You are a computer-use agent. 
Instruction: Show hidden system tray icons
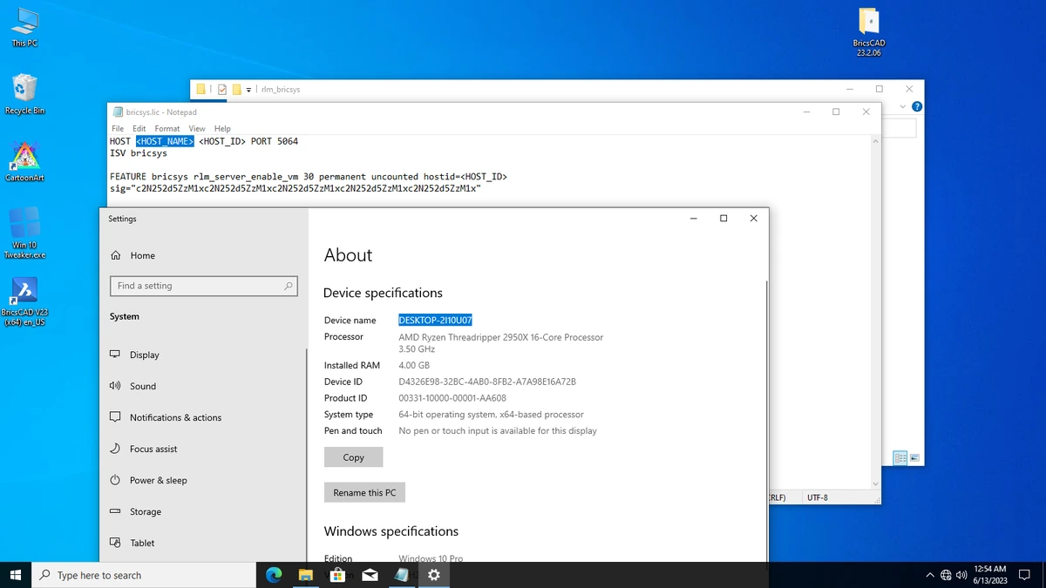[x=930, y=575]
